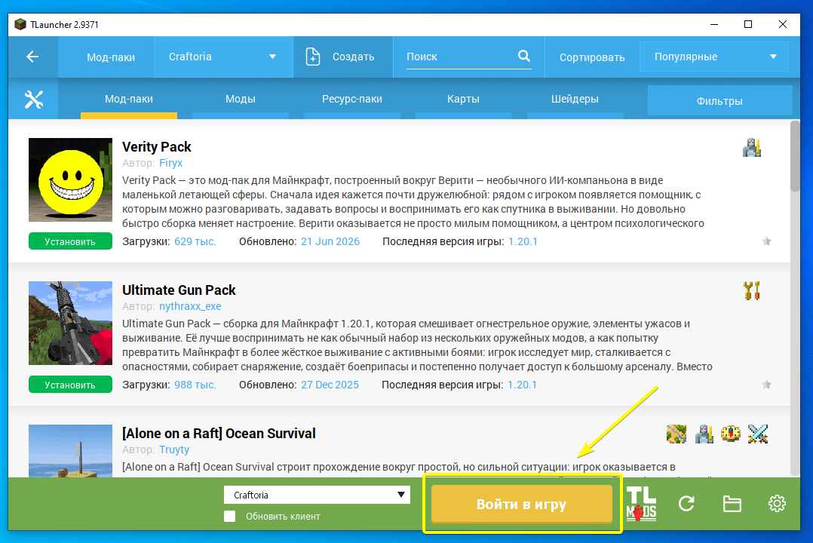This screenshot has height=543, width=813.
Task: Click Ocean Survival's paint palette category icon
Action: click(731, 434)
